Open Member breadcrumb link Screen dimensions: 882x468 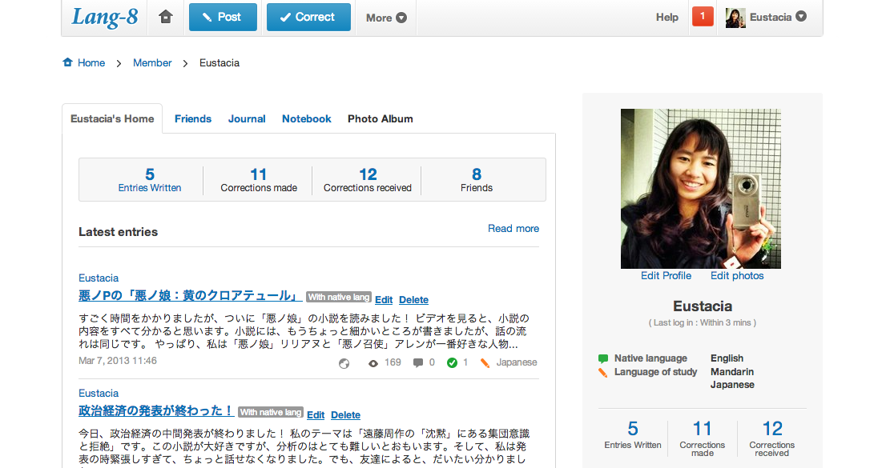tap(152, 63)
